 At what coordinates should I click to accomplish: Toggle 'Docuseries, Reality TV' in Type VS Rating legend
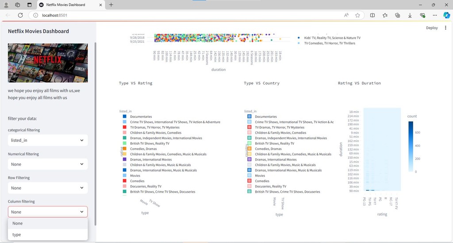pyautogui.click(x=146, y=186)
